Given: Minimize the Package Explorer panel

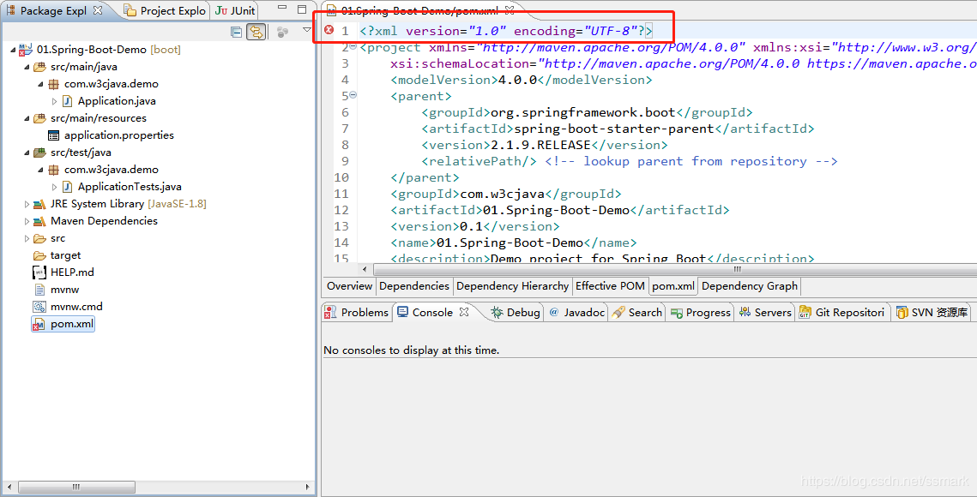Looking at the screenshot, I should [x=282, y=9].
